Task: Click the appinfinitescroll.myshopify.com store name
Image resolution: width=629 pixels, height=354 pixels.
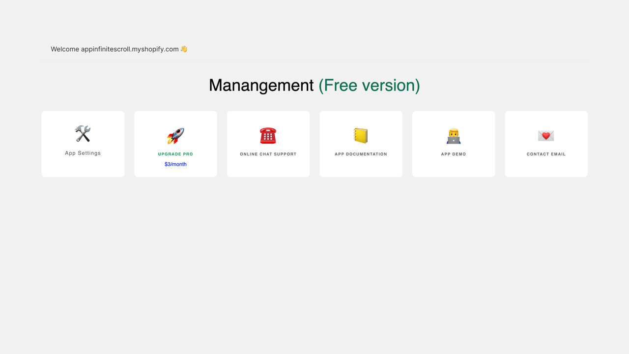Action: coord(129,49)
